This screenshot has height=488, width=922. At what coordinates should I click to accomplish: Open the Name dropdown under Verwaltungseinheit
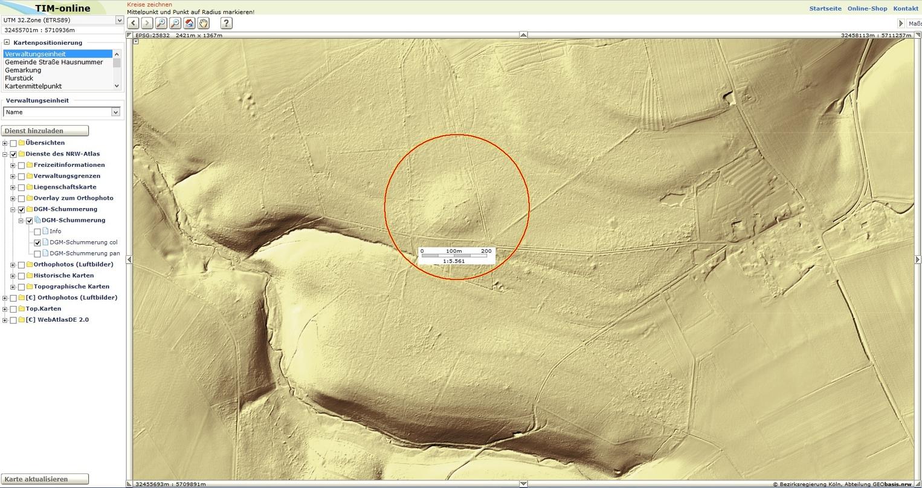(x=115, y=112)
